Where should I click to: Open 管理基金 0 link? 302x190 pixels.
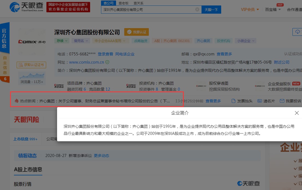[x=170, y=89]
